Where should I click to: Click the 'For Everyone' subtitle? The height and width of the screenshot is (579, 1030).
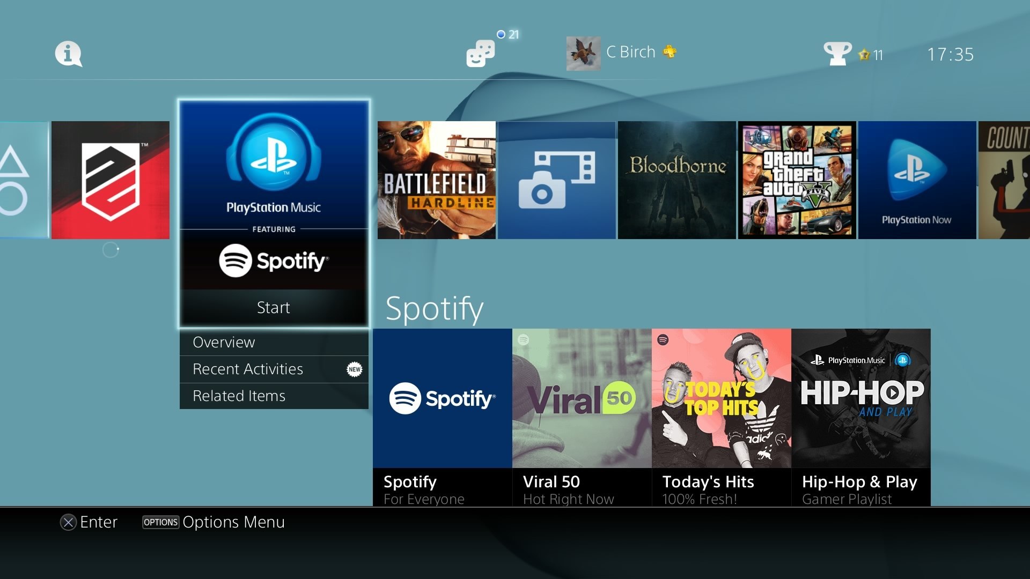click(x=424, y=499)
